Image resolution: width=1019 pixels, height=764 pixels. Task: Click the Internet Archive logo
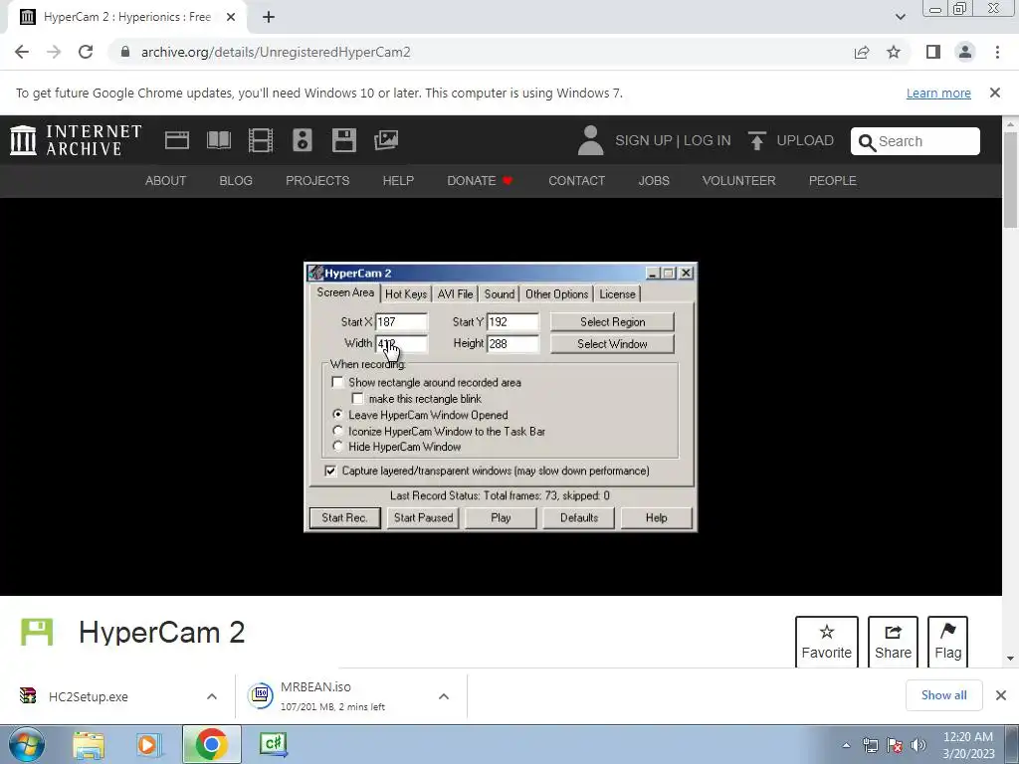76,140
